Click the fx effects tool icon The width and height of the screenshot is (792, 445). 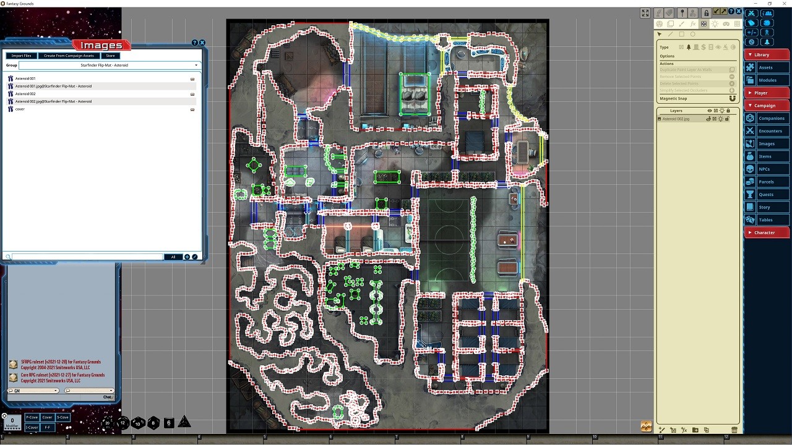click(692, 24)
